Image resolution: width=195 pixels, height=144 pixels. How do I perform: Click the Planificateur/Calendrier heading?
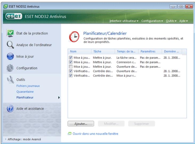[x=105, y=33]
